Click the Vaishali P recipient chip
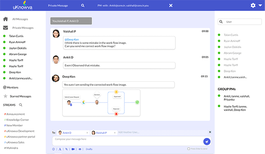 click(104, 133)
